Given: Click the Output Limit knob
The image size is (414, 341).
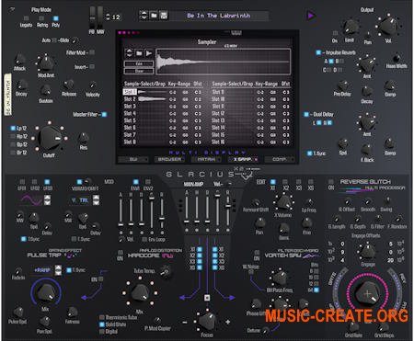Looking at the screenshot, I should 350,28.
